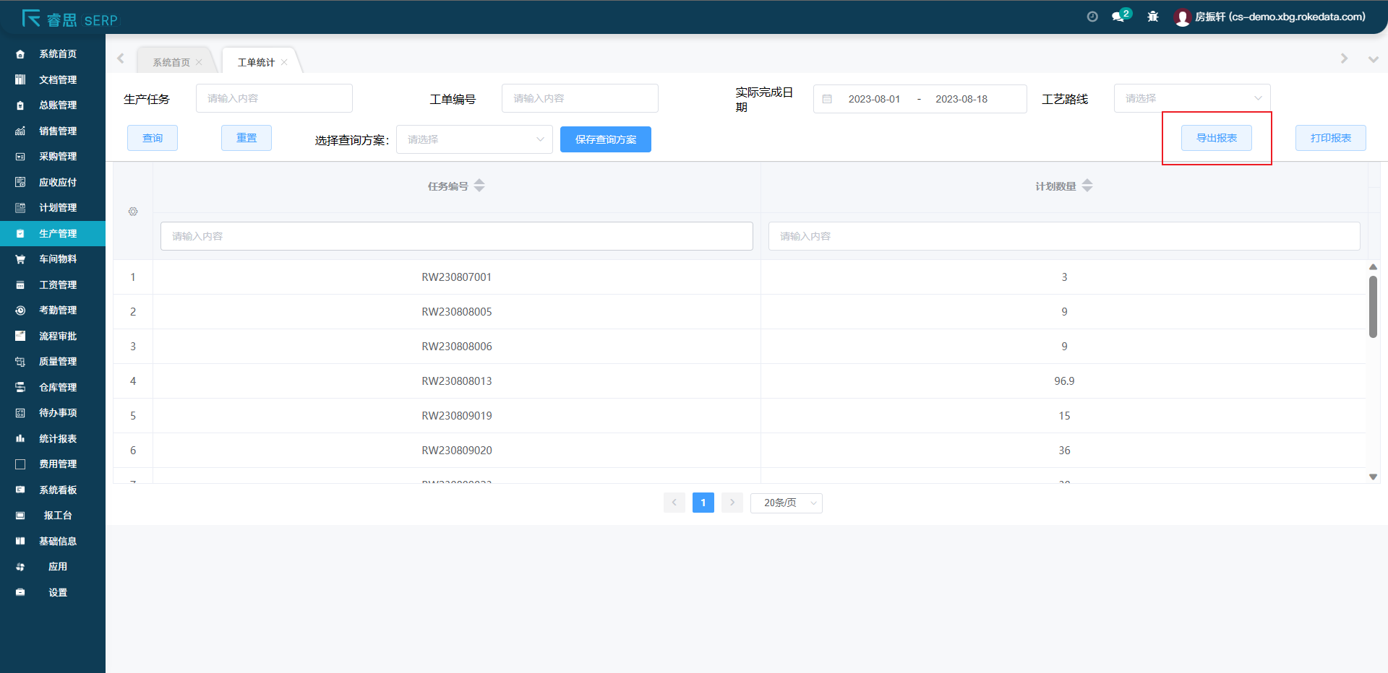Image resolution: width=1388 pixels, height=673 pixels.
Task: Expand the 工艺路线 dropdown
Action: tap(1191, 98)
